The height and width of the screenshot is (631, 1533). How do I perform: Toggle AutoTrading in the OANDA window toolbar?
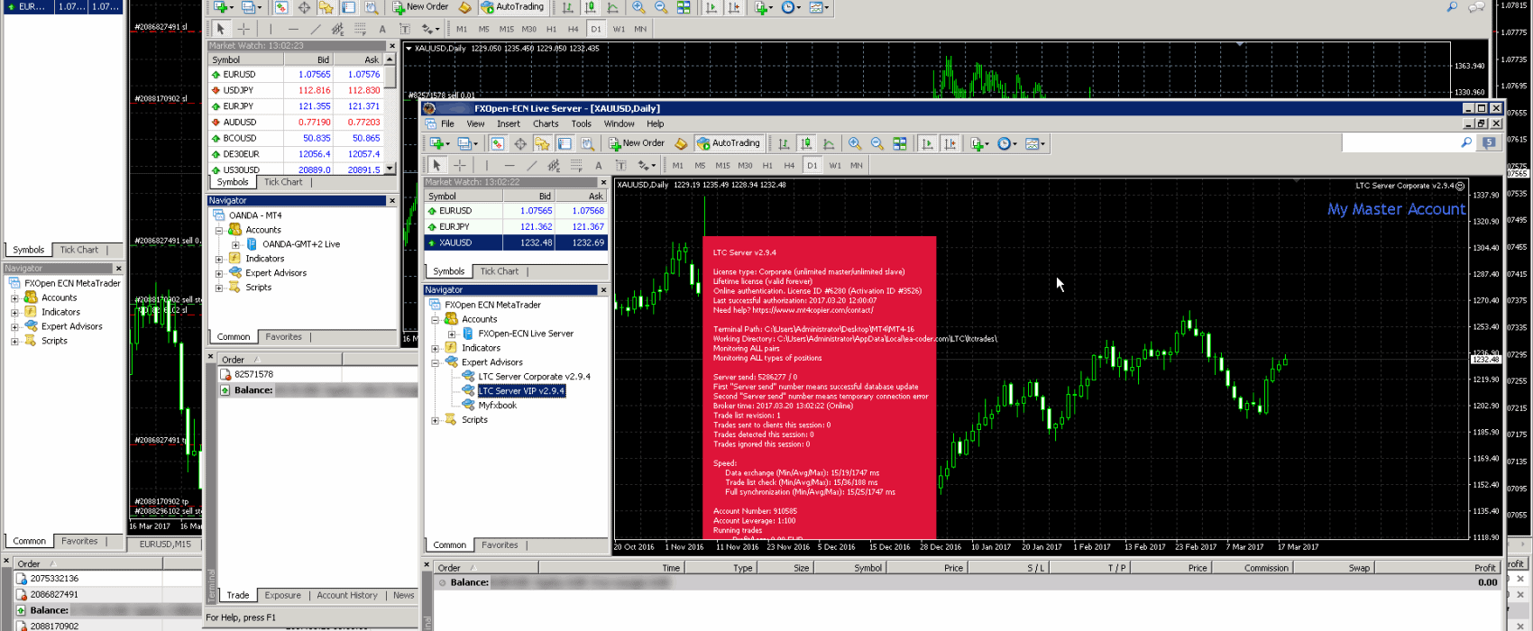[512, 7]
